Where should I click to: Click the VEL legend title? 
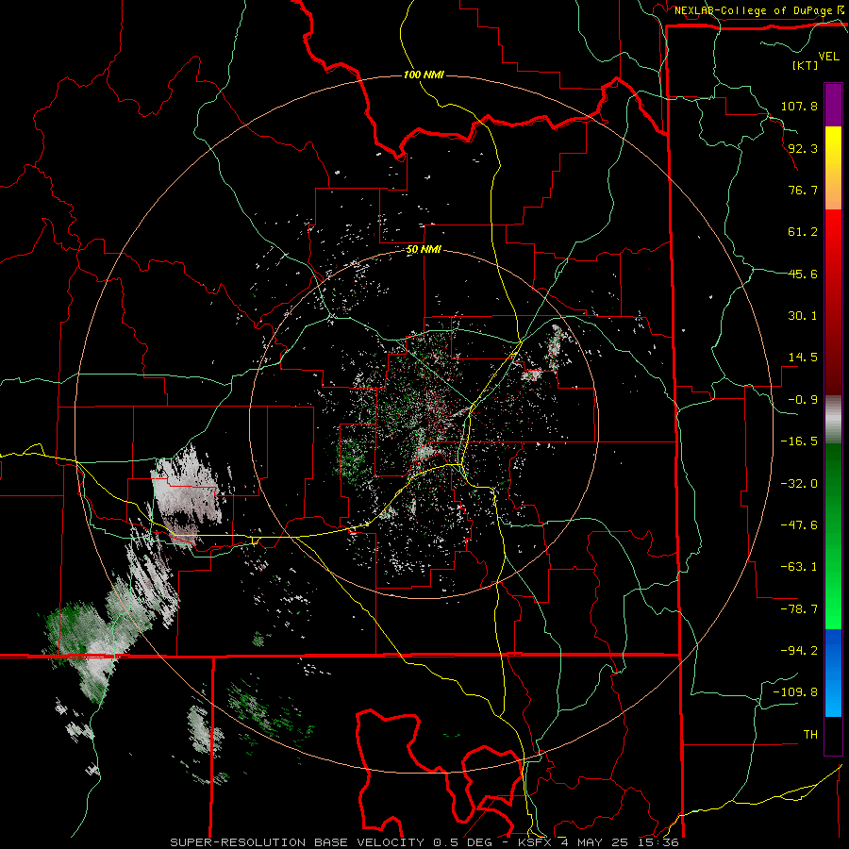[829, 56]
